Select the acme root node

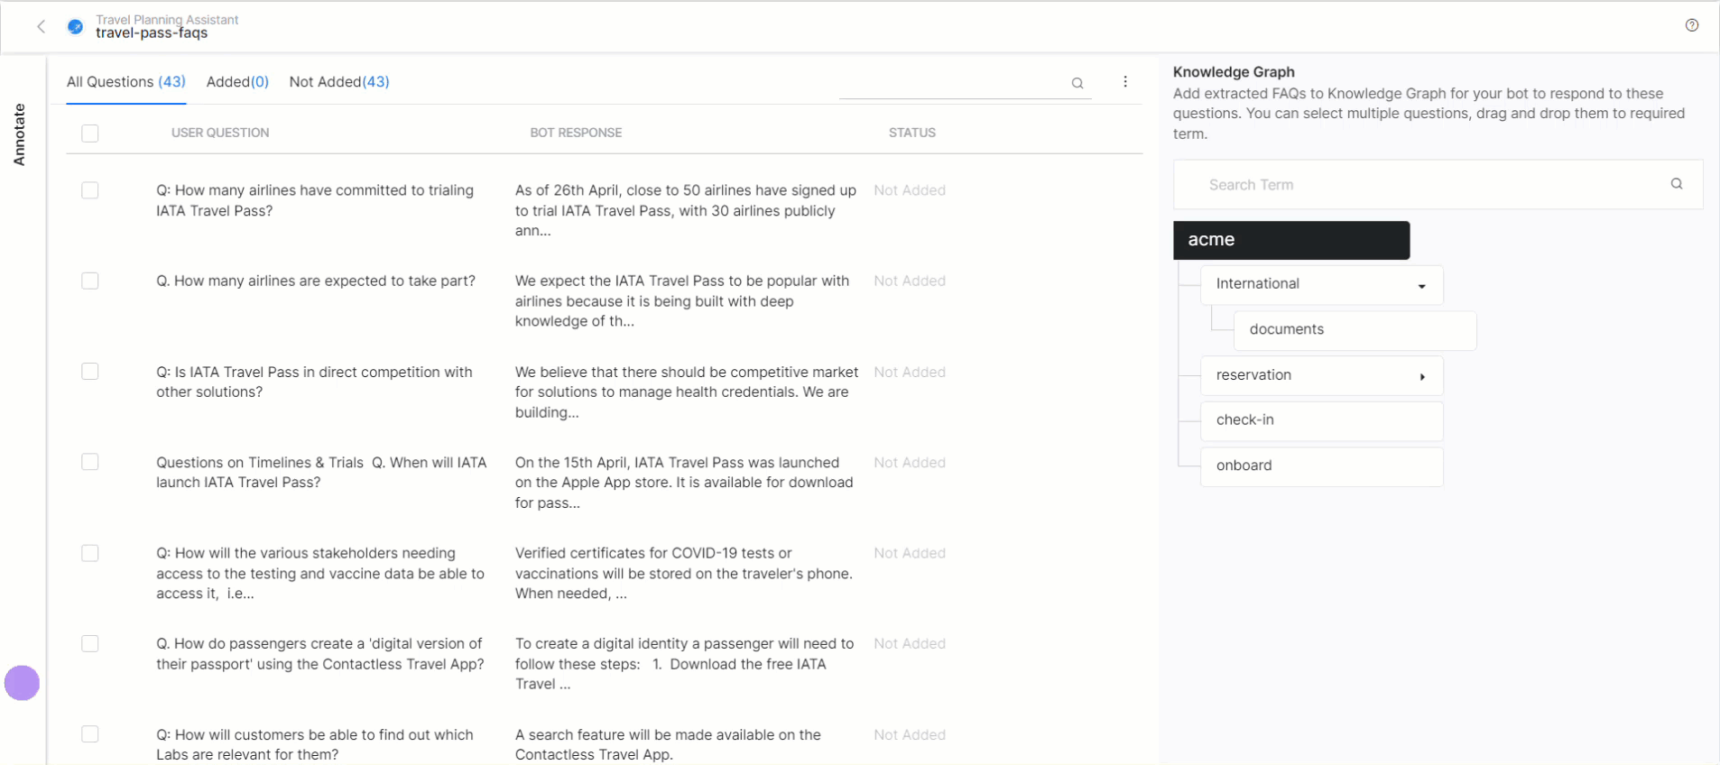[x=1290, y=240]
